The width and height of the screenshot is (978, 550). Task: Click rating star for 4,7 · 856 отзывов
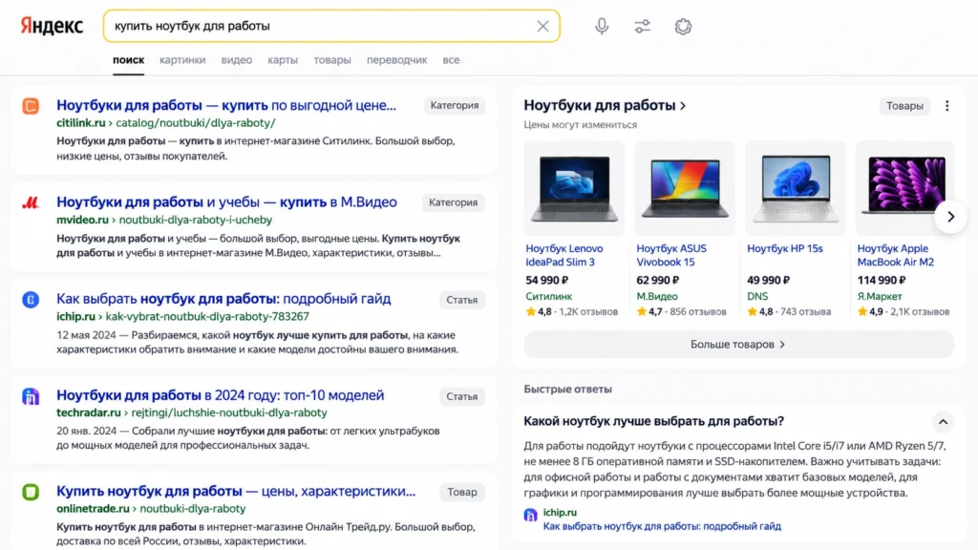(x=641, y=311)
